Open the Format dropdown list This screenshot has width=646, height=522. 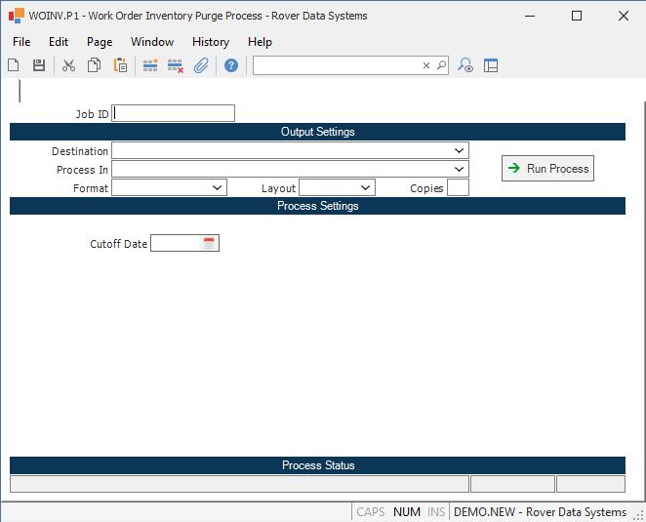point(217,187)
